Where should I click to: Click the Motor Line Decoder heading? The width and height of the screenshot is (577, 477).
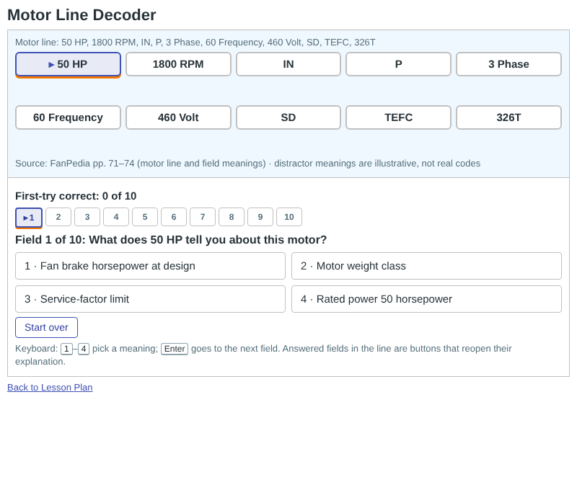tap(82, 15)
